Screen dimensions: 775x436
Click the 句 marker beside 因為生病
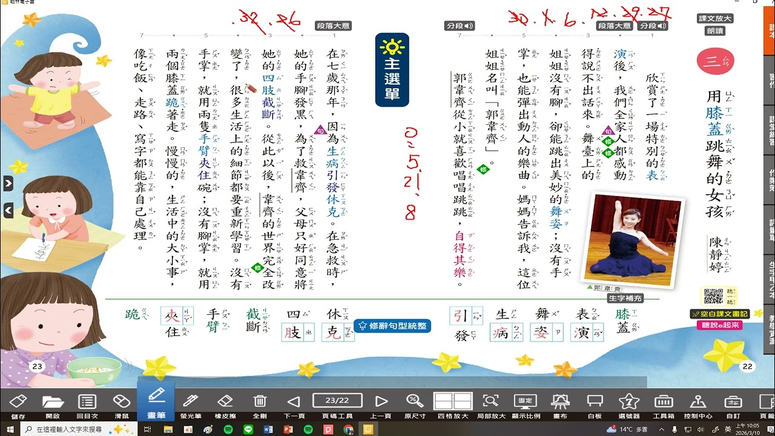tap(320, 130)
